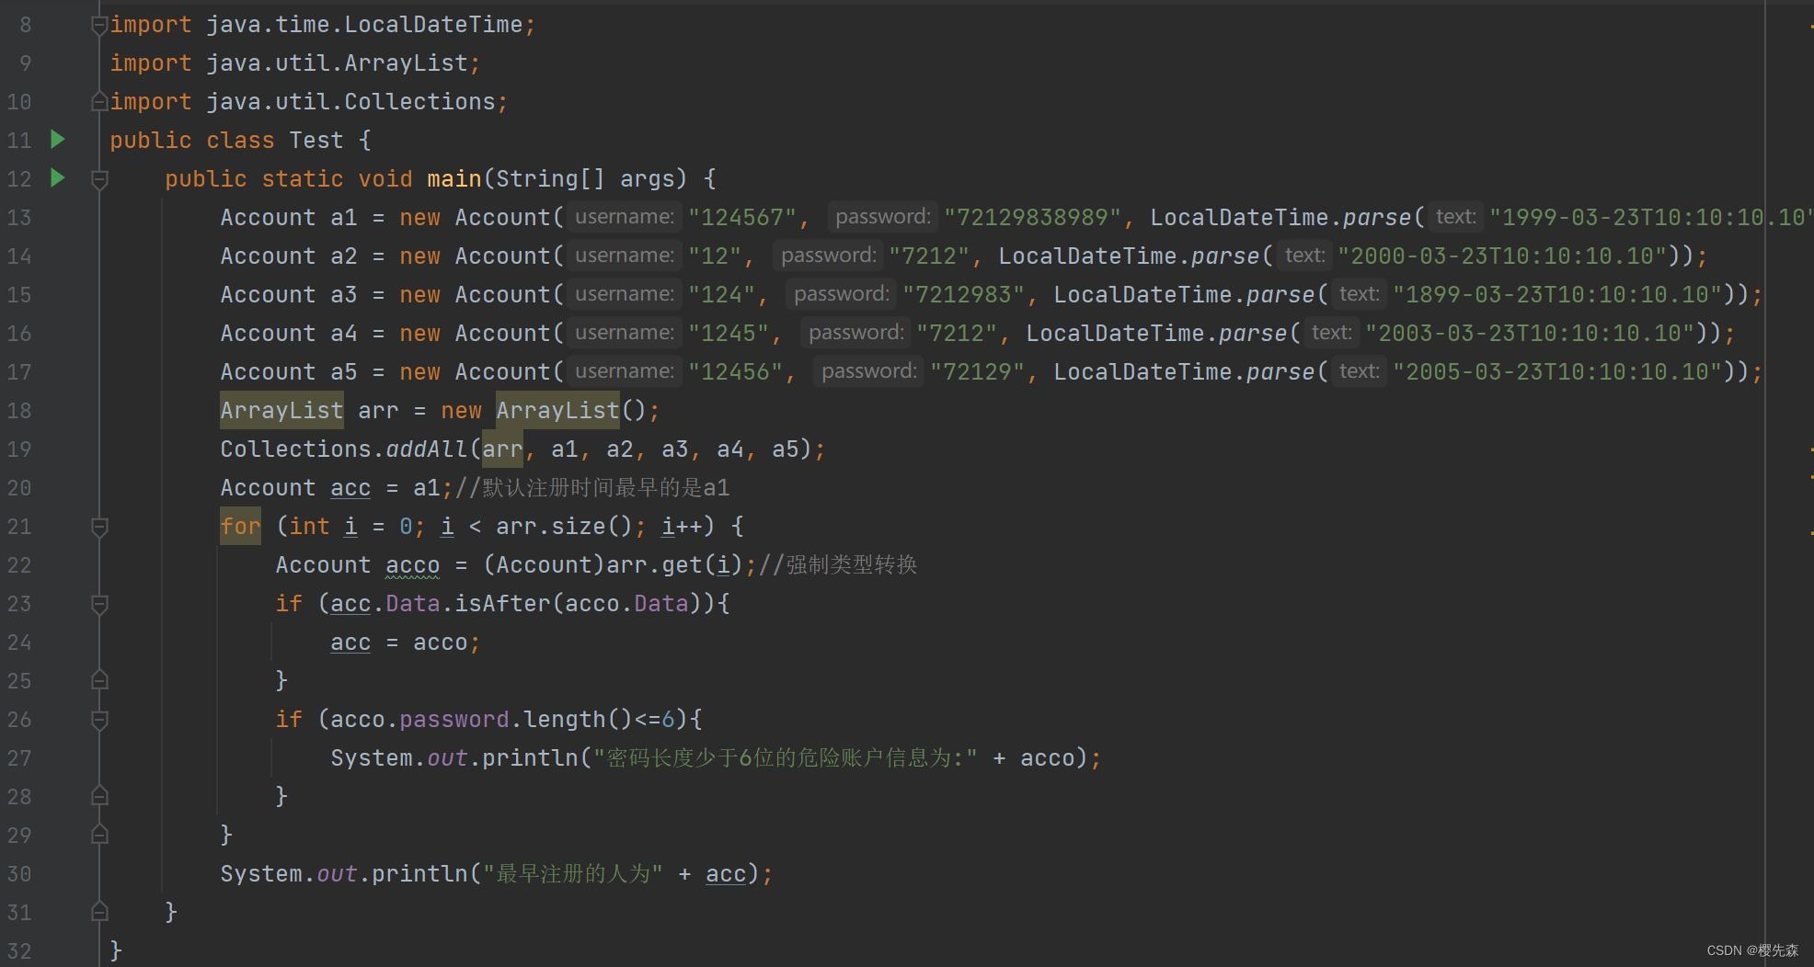The height and width of the screenshot is (967, 1814).
Task: Click the highlighted ArrayList on line 18
Action: (x=281, y=410)
